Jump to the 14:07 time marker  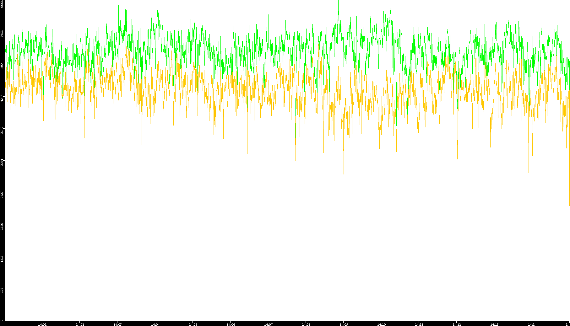click(268, 324)
